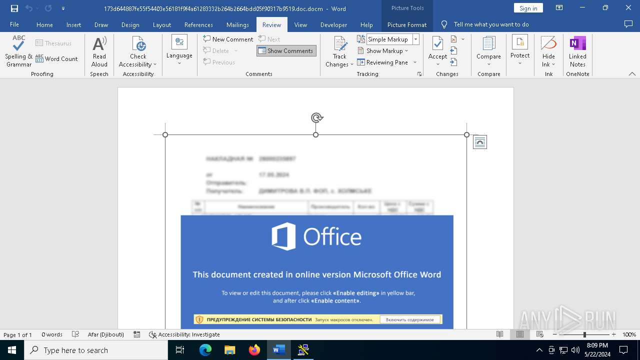This screenshot has width=640, height=360.
Task: Start Read Aloud speech
Action: click(99, 51)
